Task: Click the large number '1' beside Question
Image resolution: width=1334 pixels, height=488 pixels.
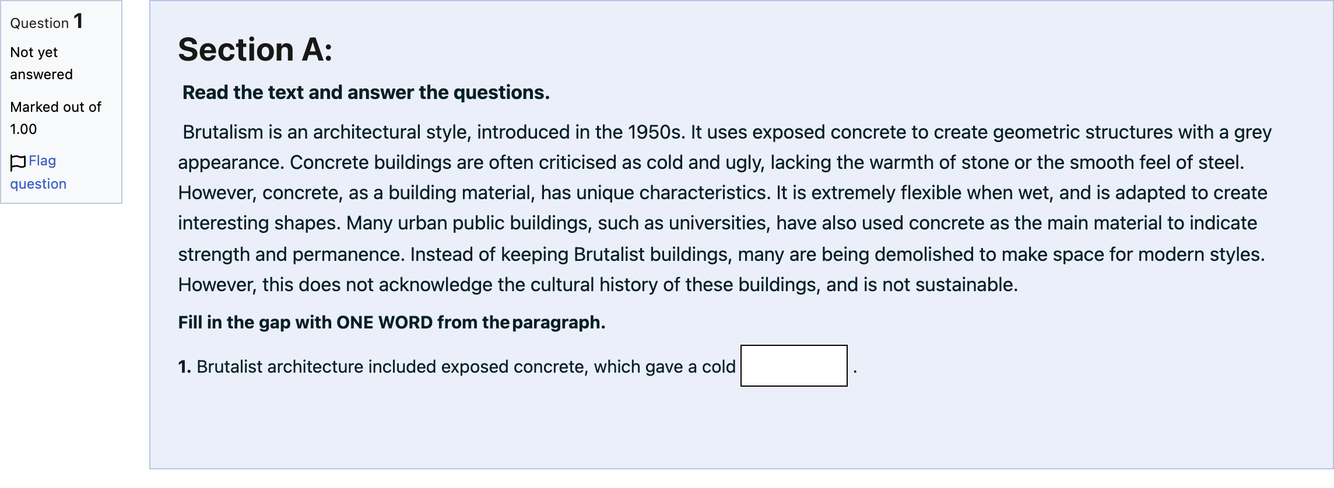Action: point(78,21)
